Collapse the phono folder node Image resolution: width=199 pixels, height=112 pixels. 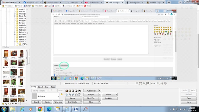tap(15, 42)
